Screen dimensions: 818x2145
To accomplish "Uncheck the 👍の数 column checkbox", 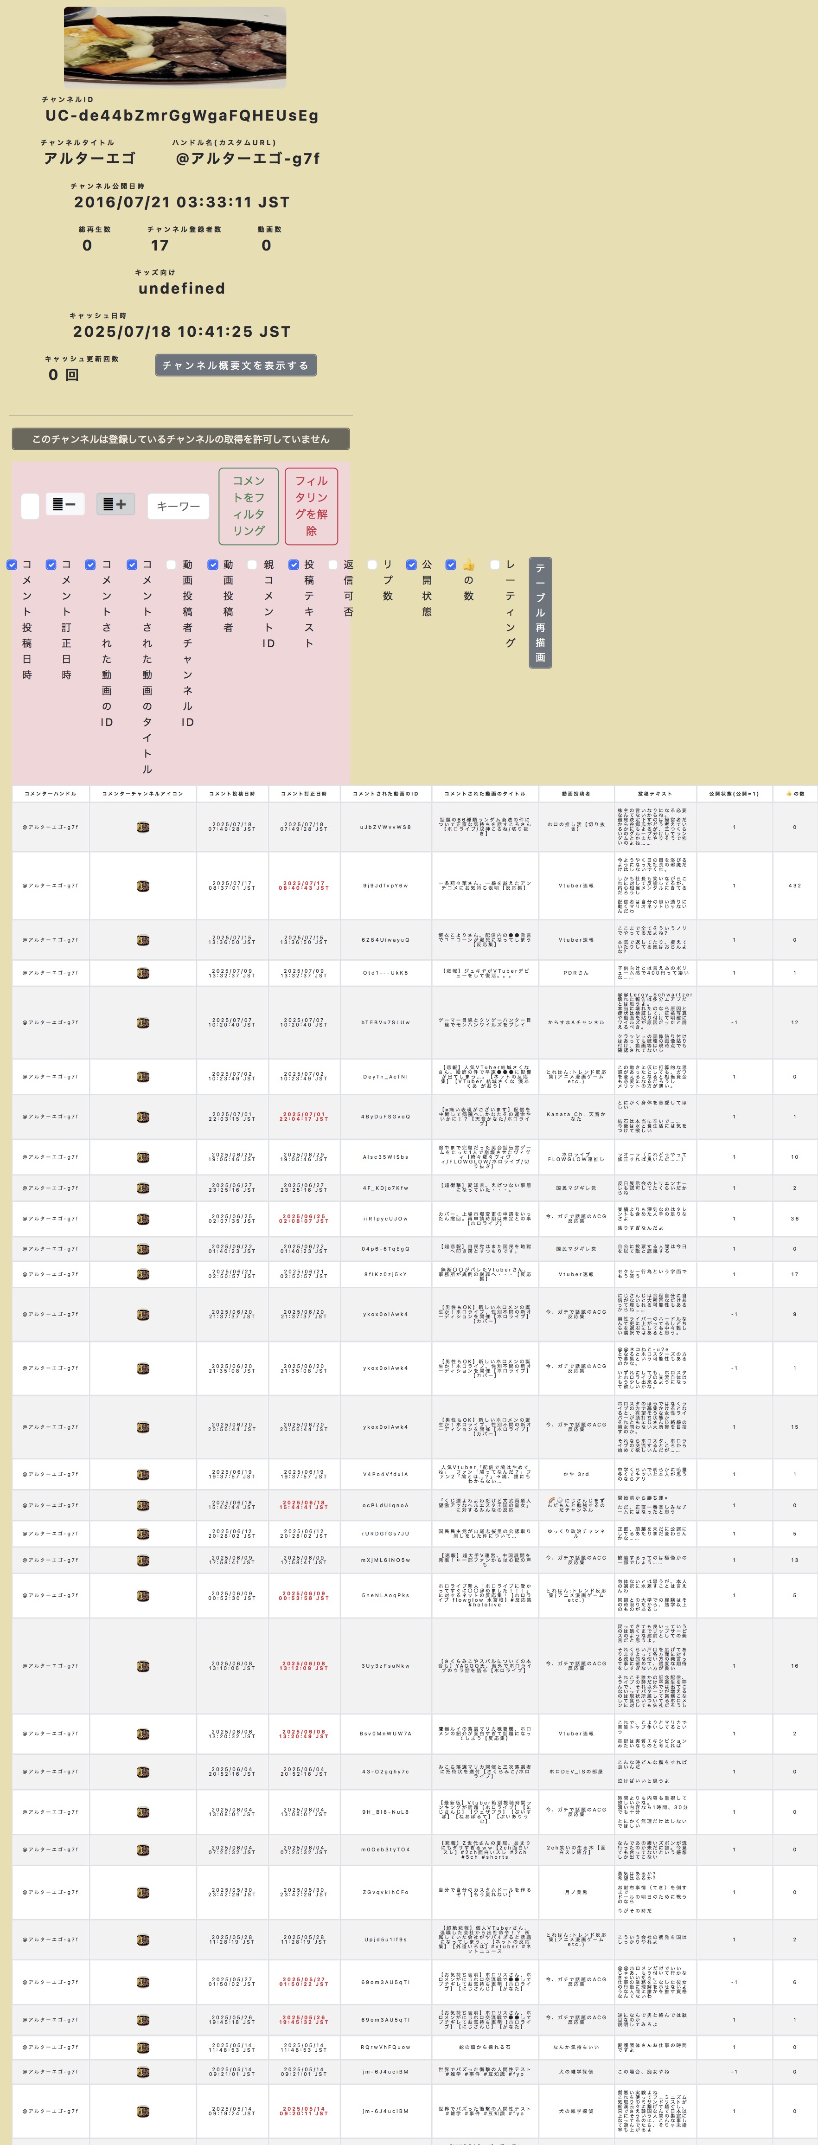I will click(x=451, y=565).
